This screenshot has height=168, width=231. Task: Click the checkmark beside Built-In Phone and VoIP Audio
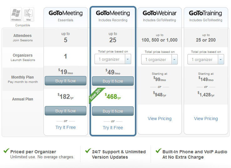(158, 151)
